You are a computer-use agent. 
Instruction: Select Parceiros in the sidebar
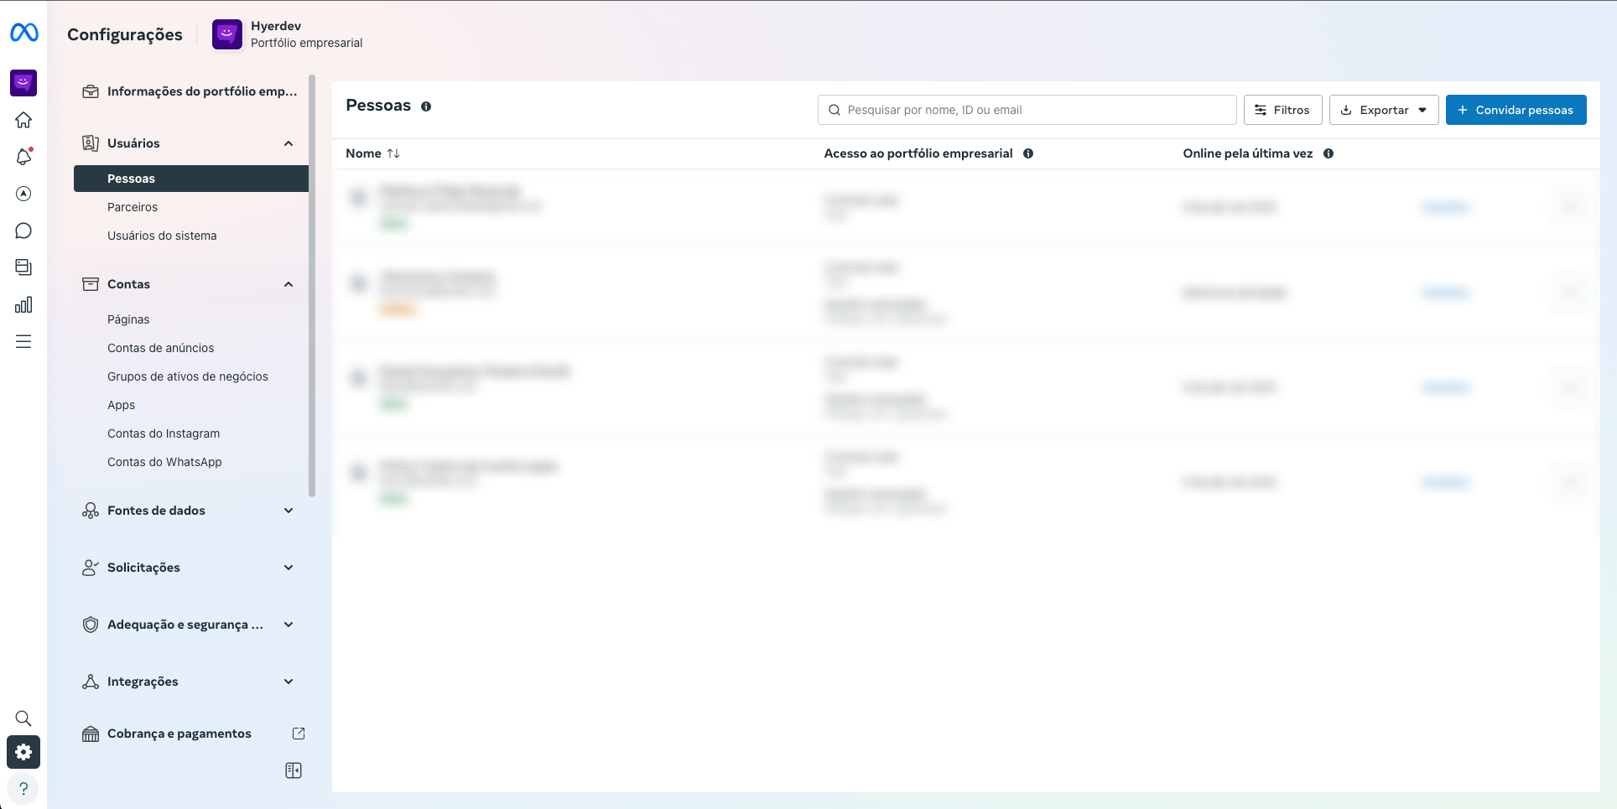click(133, 207)
